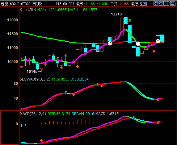Screen dimensions: 177x145
Task: Click the MACD(26,12,4) indicator label
Action: coord(33,114)
